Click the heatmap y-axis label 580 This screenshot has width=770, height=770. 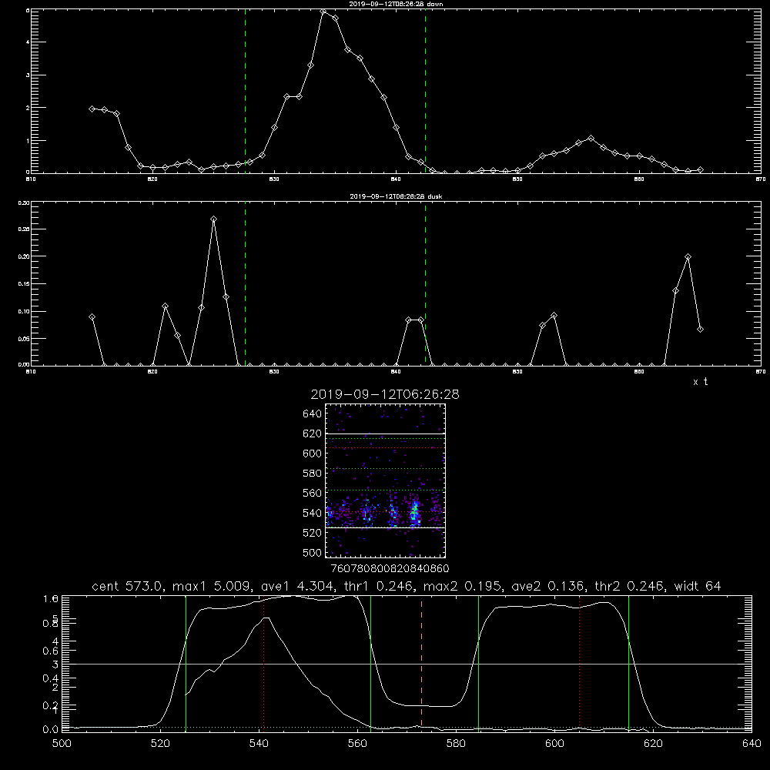tap(313, 474)
